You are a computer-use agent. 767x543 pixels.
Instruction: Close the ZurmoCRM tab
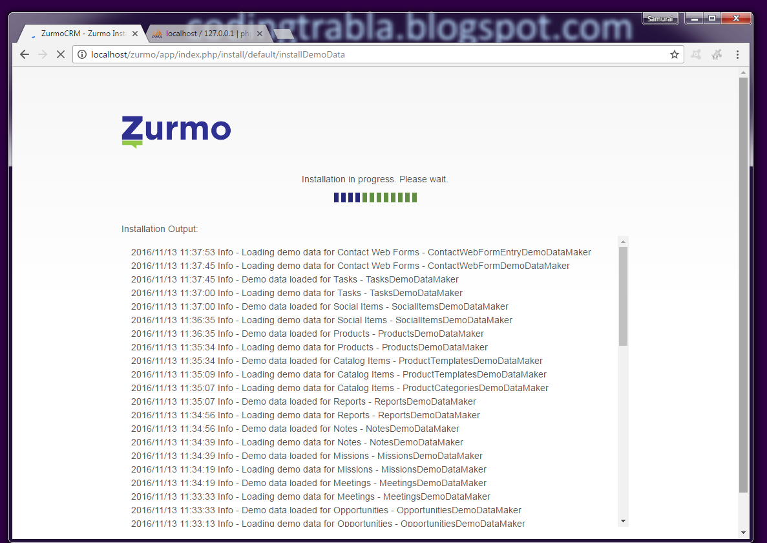[x=135, y=34]
